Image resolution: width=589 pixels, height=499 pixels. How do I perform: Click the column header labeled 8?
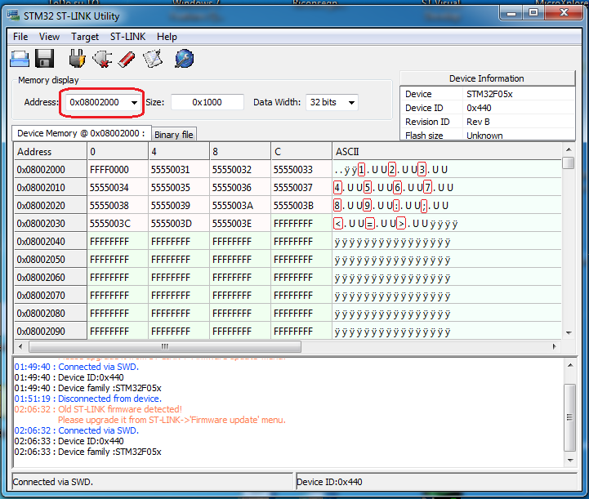coord(240,152)
